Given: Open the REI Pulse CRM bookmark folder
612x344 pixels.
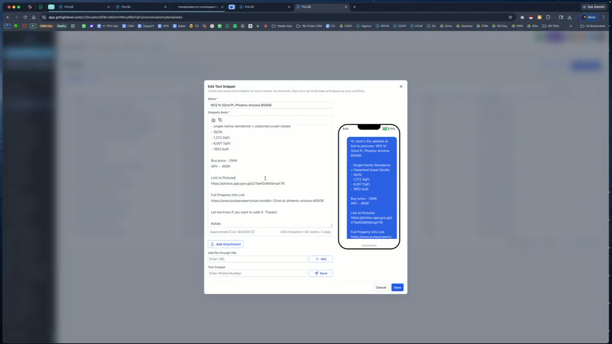Looking at the screenshot, I should click(x=309, y=26).
